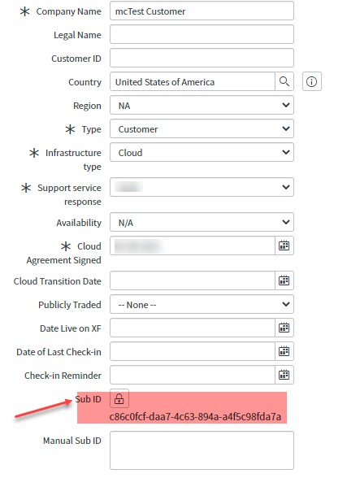Open the Availability dropdown

click(202, 222)
